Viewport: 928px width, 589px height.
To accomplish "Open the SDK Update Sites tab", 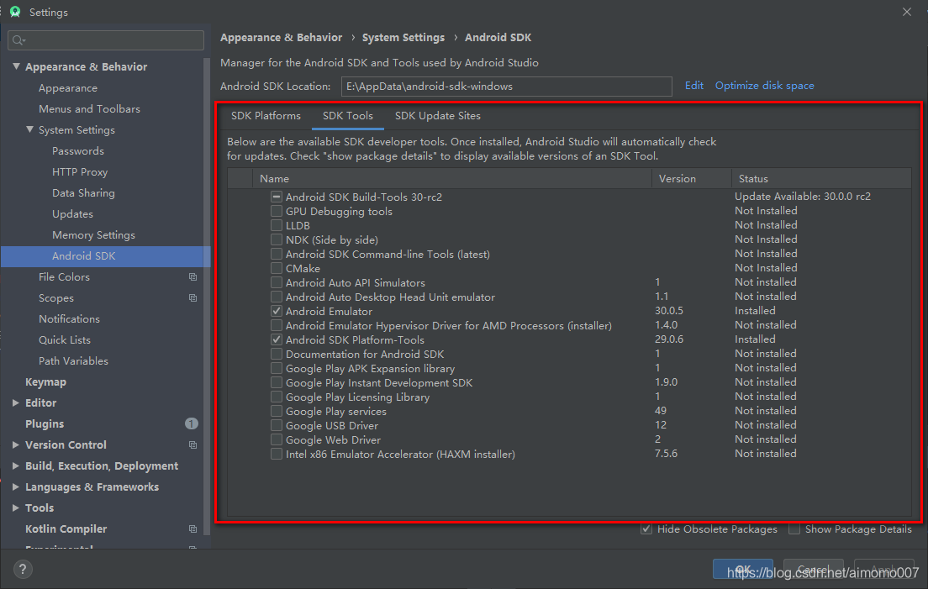I will pyautogui.click(x=437, y=116).
